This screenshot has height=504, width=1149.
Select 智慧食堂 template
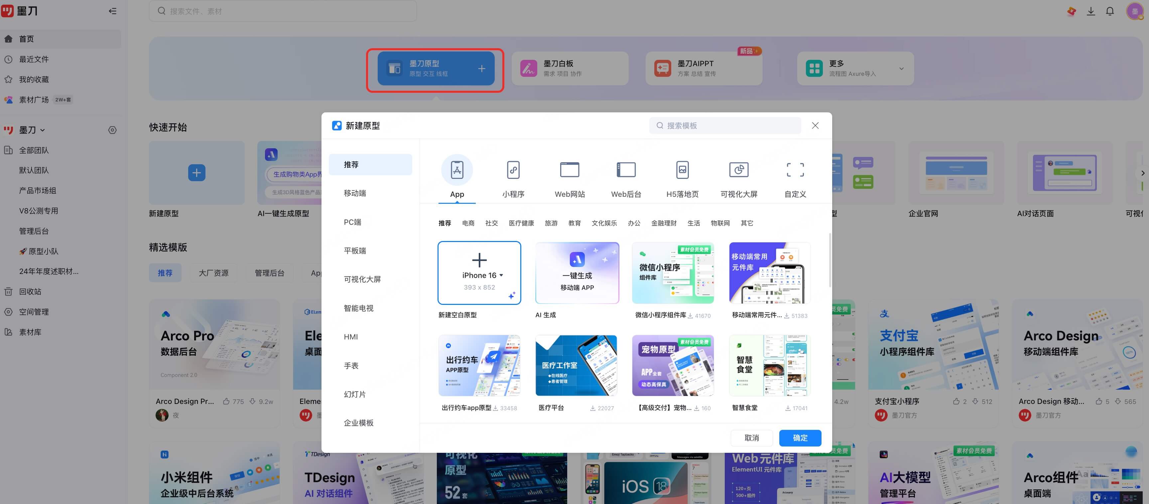769,366
